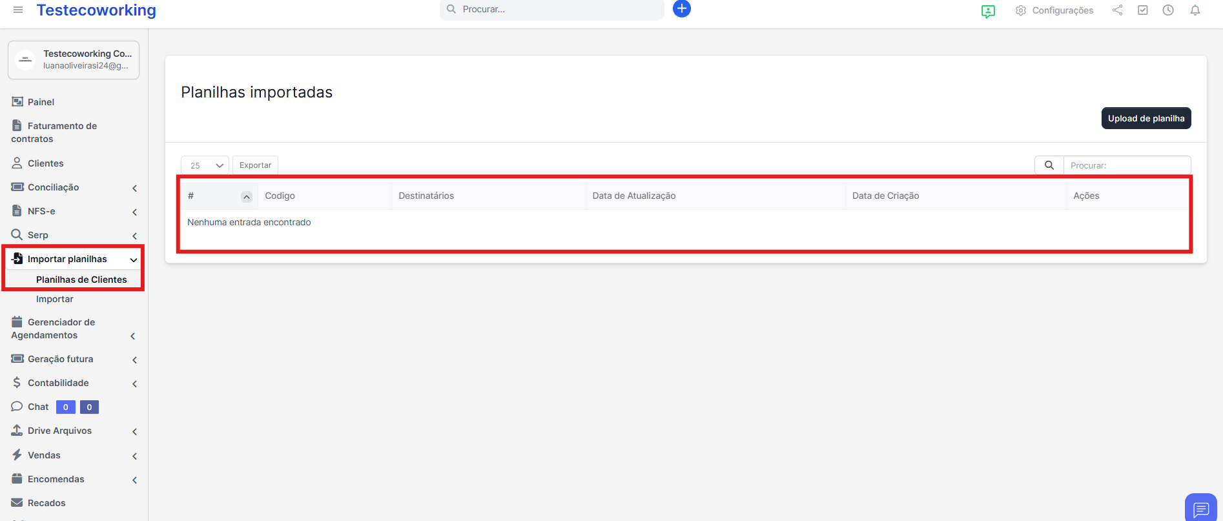
Task: Toggle sort on the # column
Action: (246, 196)
